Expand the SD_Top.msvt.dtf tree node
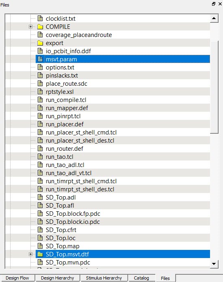 (30, 254)
